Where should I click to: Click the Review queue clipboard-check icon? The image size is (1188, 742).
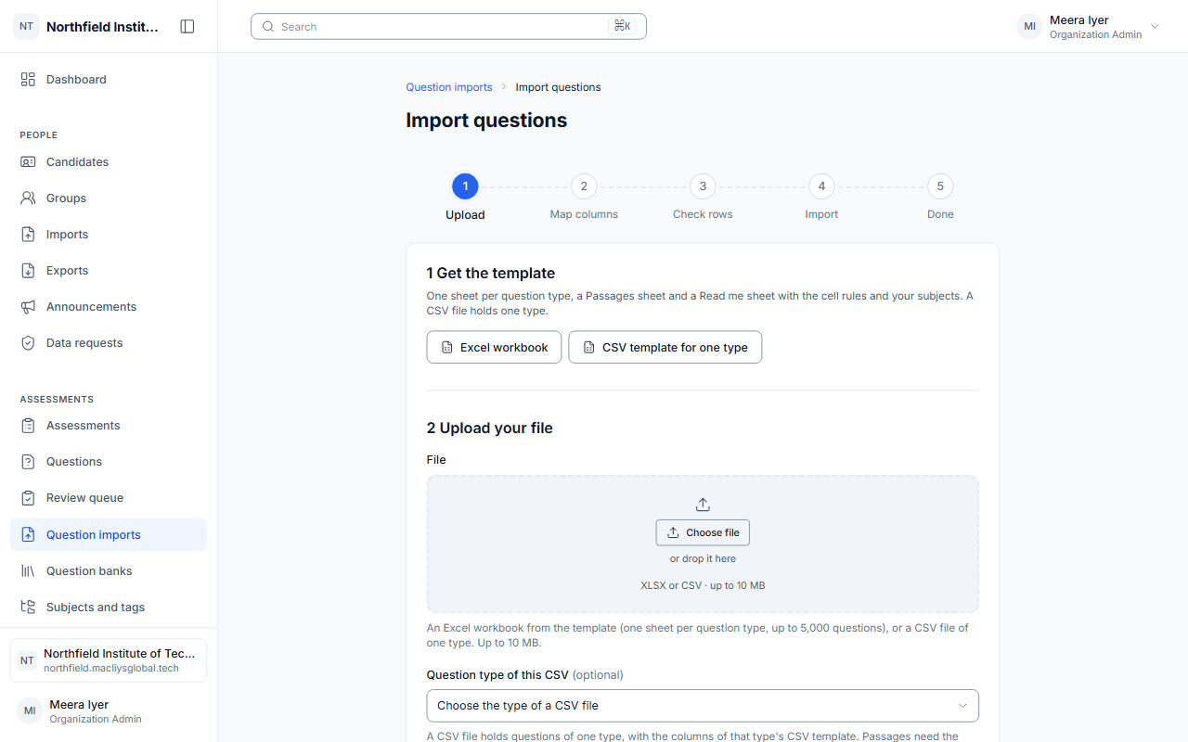point(28,498)
